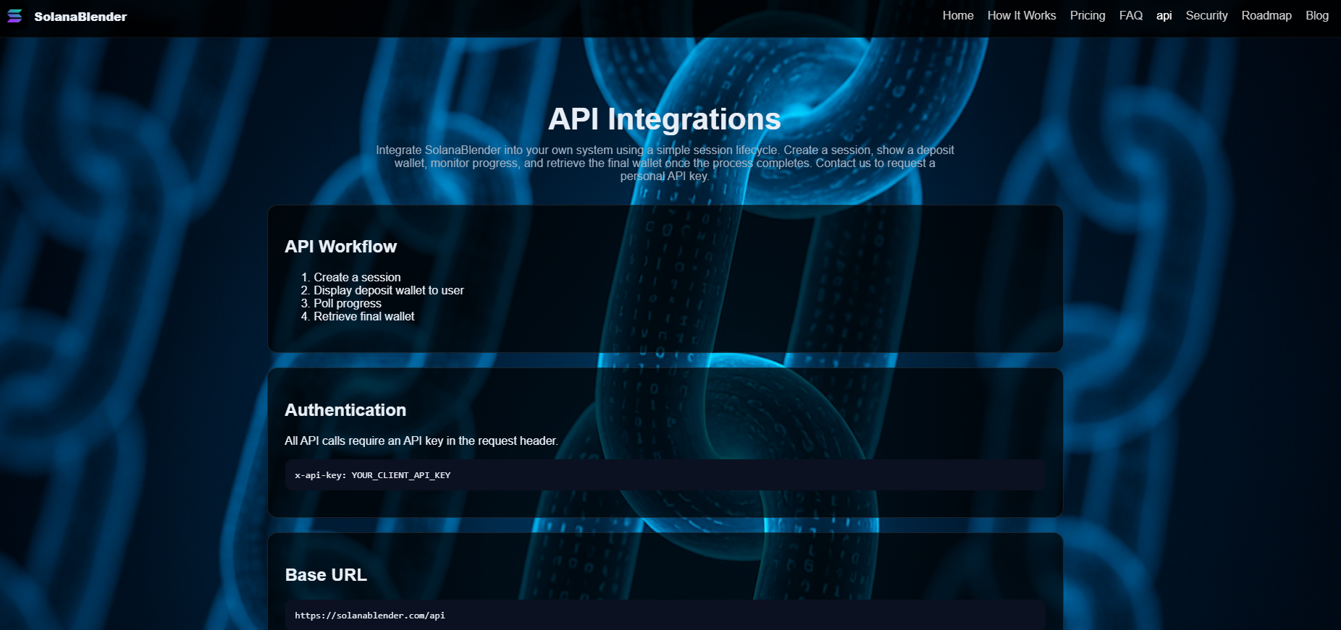Select the 'Create a session' step
This screenshot has height=630, width=1341.
357,277
